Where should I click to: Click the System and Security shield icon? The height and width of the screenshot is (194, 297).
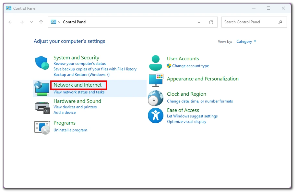click(x=42, y=63)
